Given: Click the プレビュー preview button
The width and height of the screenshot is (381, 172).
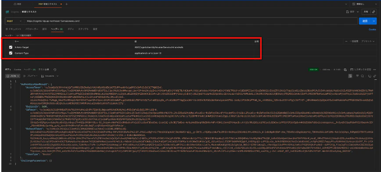Looking at the screenshot, I should point(30,76).
